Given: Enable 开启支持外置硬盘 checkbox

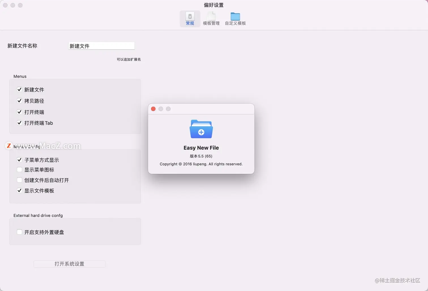Looking at the screenshot, I should (x=20, y=232).
